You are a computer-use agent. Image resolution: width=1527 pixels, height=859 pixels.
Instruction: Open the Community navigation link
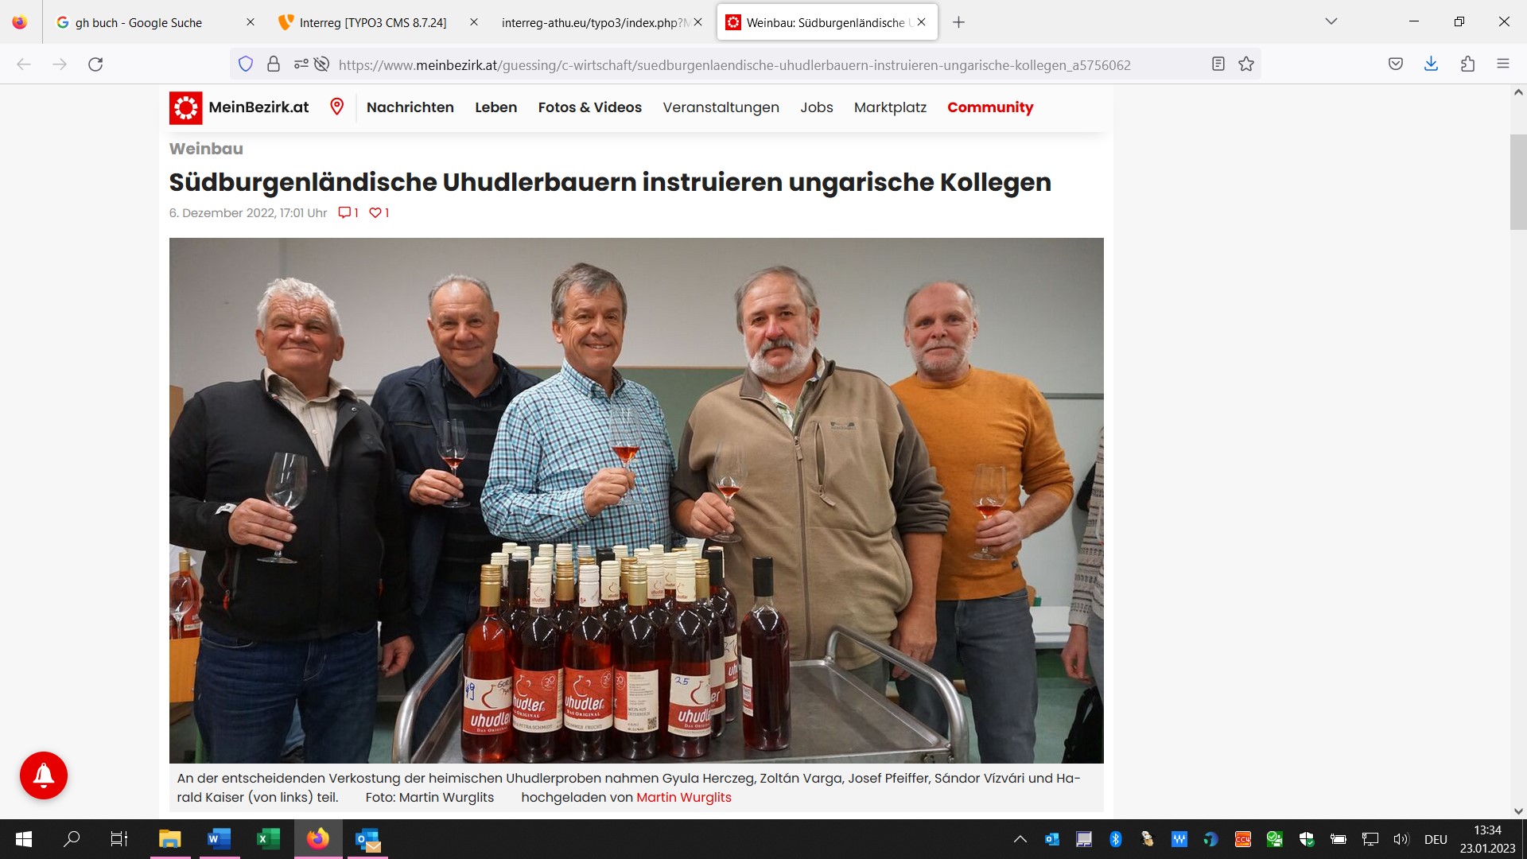[x=990, y=107]
